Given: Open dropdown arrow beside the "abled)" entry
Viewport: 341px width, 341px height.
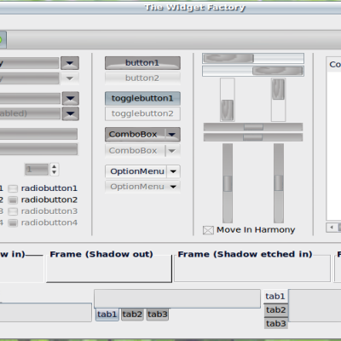Looking at the screenshot, I should pos(71,113).
